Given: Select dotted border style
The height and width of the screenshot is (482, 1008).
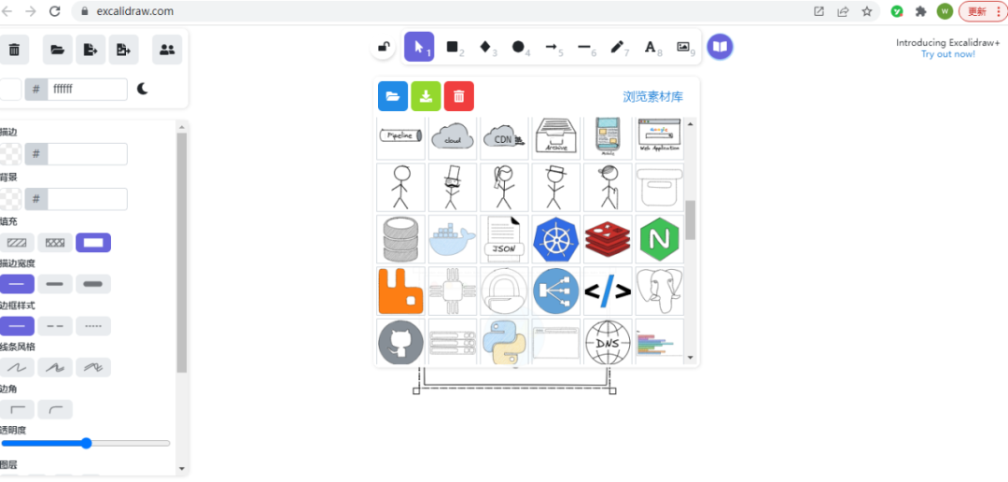Looking at the screenshot, I should [93, 326].
